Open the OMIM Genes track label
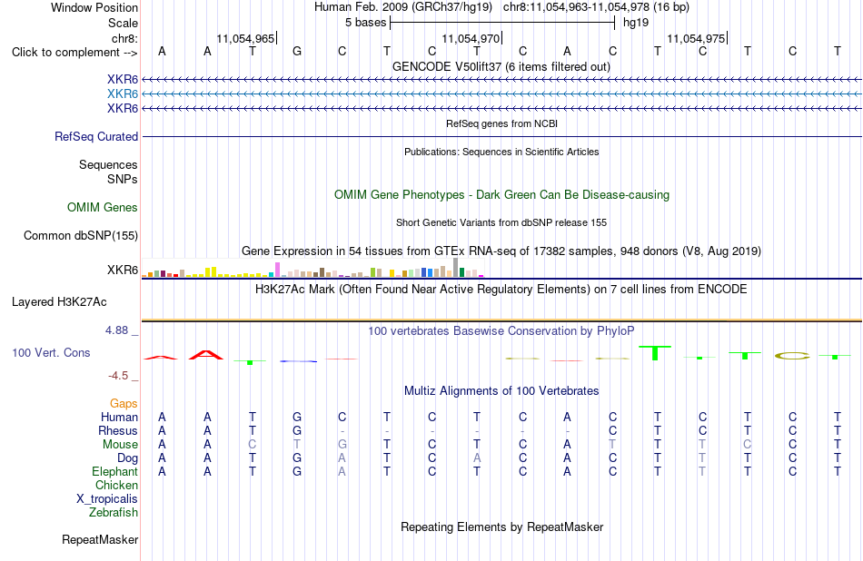The height and width of the screenshot is (561, 863). (x=103, y=207)
